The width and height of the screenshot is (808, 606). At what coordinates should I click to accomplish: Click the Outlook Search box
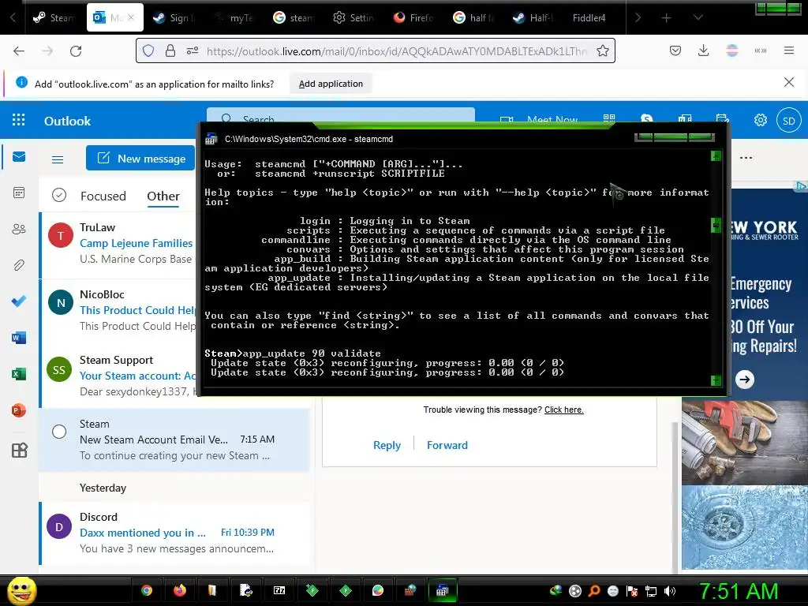coord(340,116)
